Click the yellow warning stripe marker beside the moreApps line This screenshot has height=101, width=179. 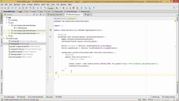[175, 47]
